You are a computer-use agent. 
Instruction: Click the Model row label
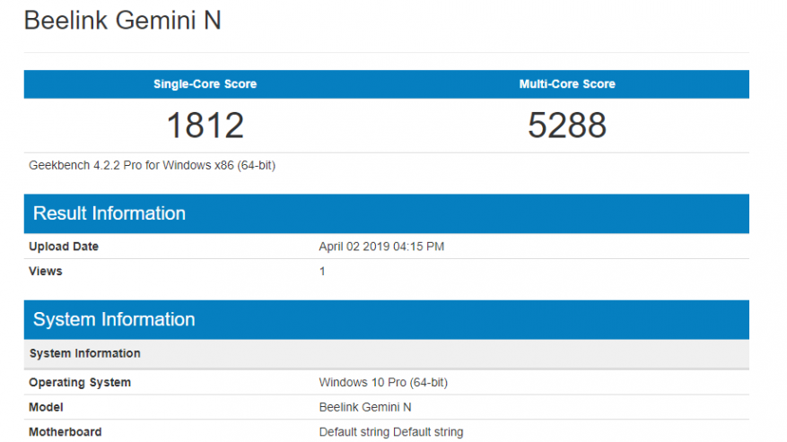pyautogui.click(x=46, y=407)
